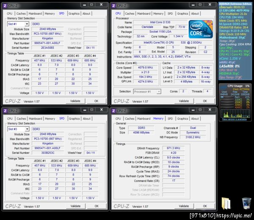Click the Code Name value 'Clarkdale'
This screenshot has width=254, height=220.
click(147, 27)
